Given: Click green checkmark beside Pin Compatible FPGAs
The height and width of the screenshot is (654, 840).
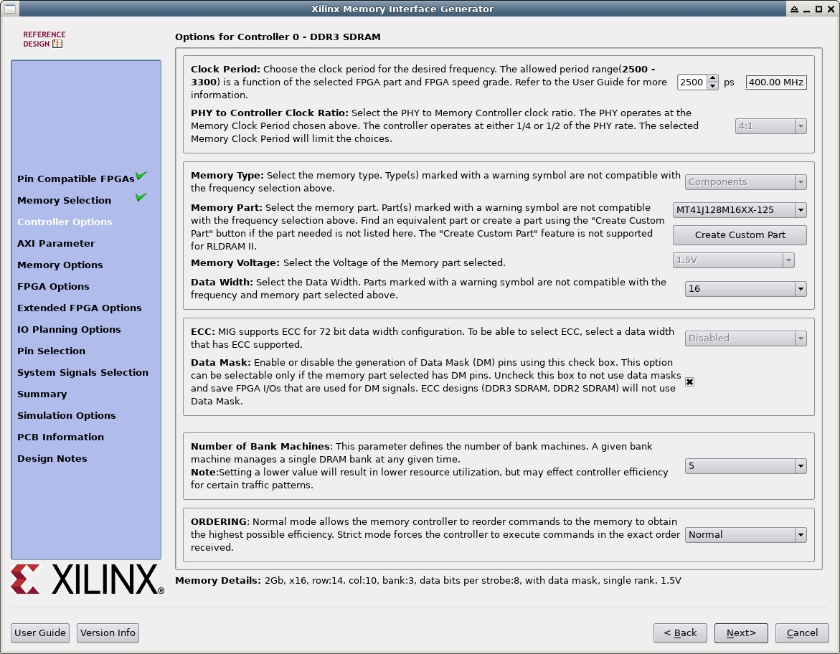Looking at the screenshot, I should (x=141, y=176).
